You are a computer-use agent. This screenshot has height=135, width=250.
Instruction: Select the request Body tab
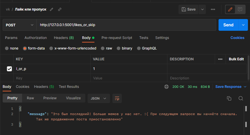point(88,38)
